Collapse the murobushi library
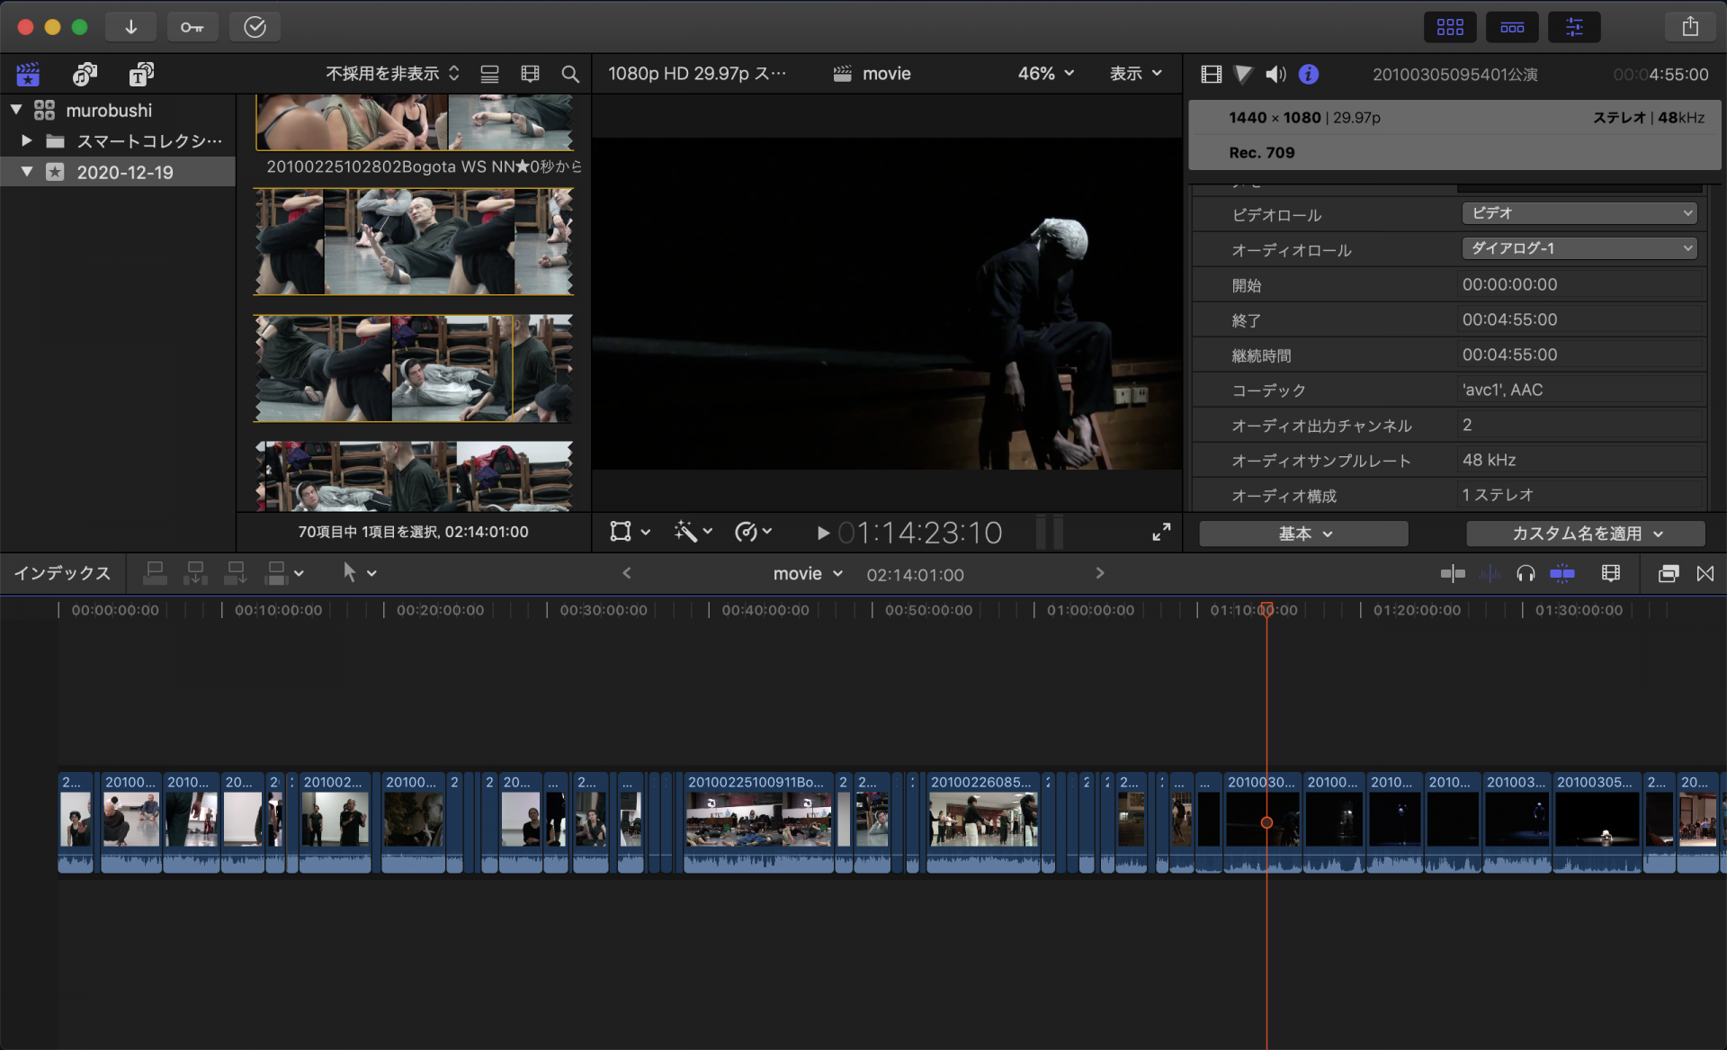 pyautogui.click(x=16, y=110)
